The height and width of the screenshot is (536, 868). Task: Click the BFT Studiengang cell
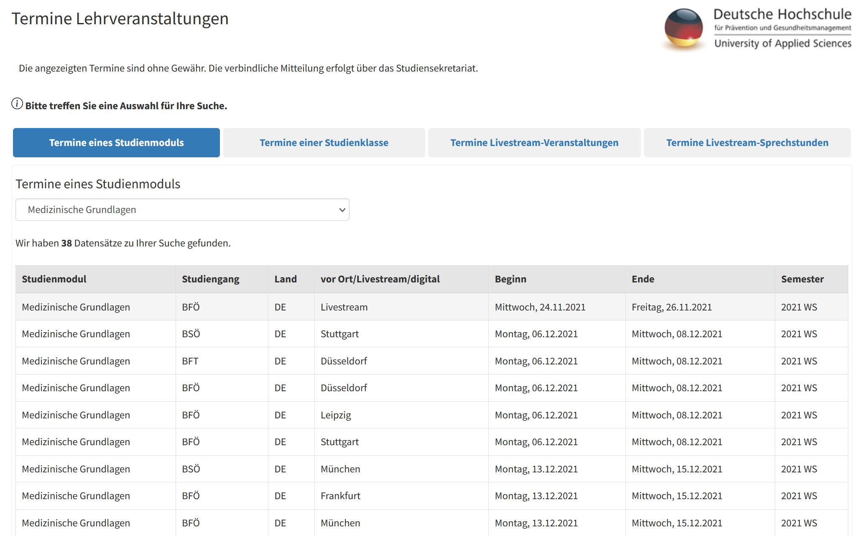[190, 361]
